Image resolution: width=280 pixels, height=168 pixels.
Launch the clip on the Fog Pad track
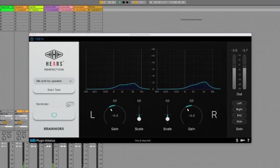[x=30, y=10]
